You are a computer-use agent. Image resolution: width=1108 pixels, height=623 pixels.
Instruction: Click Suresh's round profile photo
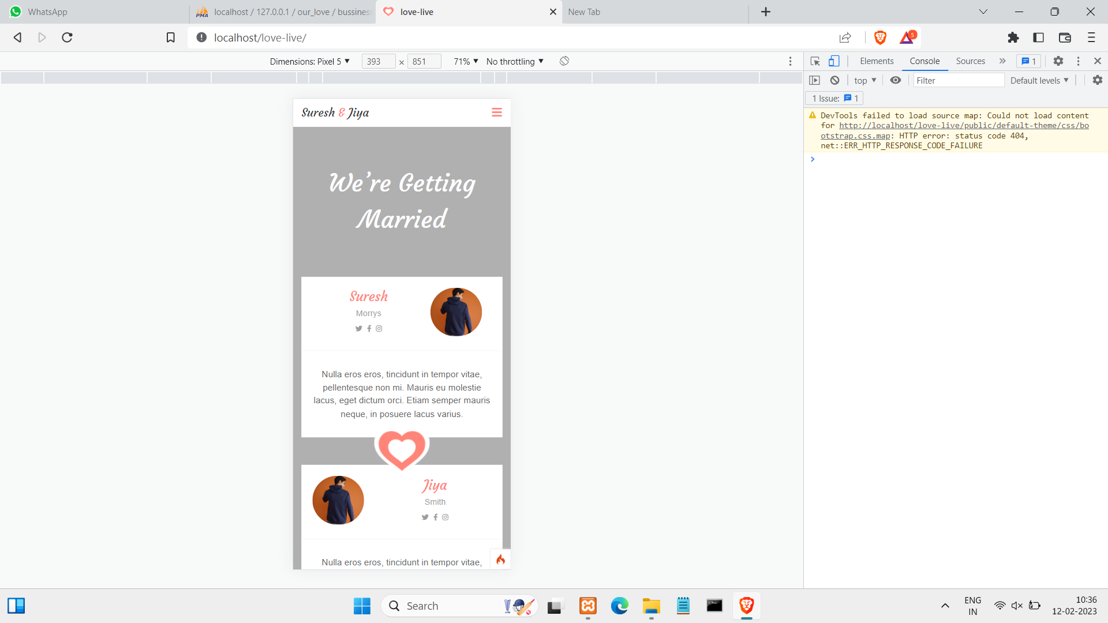[x=456, y=312]
